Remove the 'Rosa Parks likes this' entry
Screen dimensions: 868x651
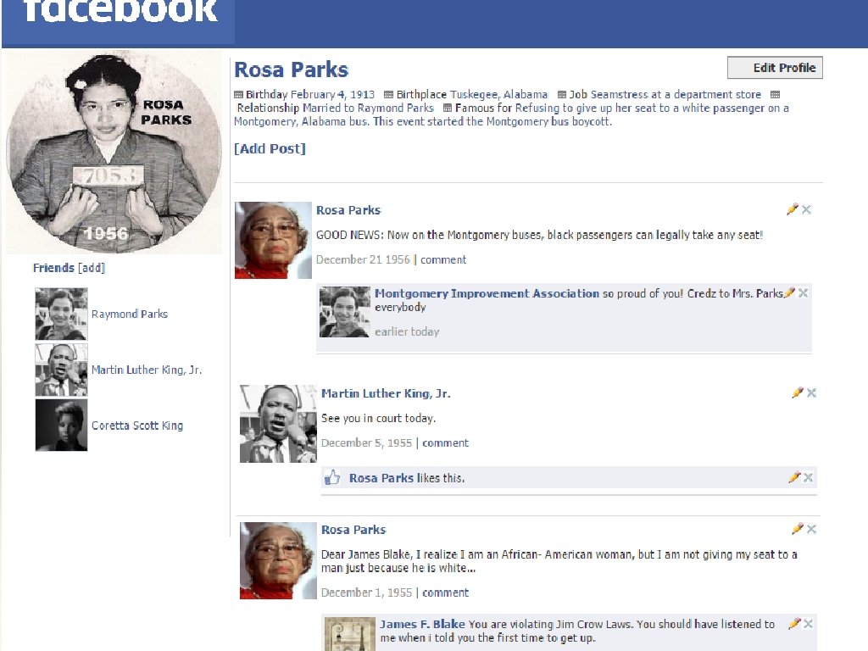point(808,477)
